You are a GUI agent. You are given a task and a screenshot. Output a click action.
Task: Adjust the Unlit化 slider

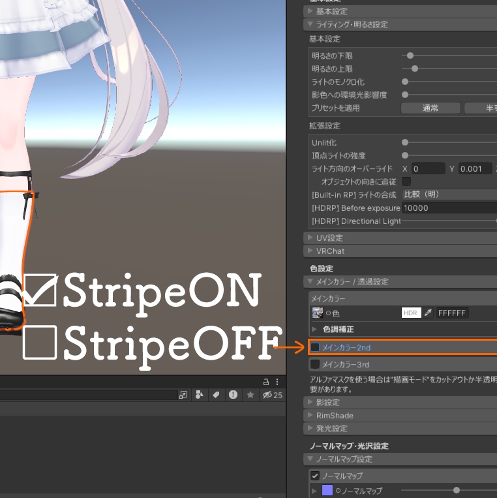pos(405,142)
